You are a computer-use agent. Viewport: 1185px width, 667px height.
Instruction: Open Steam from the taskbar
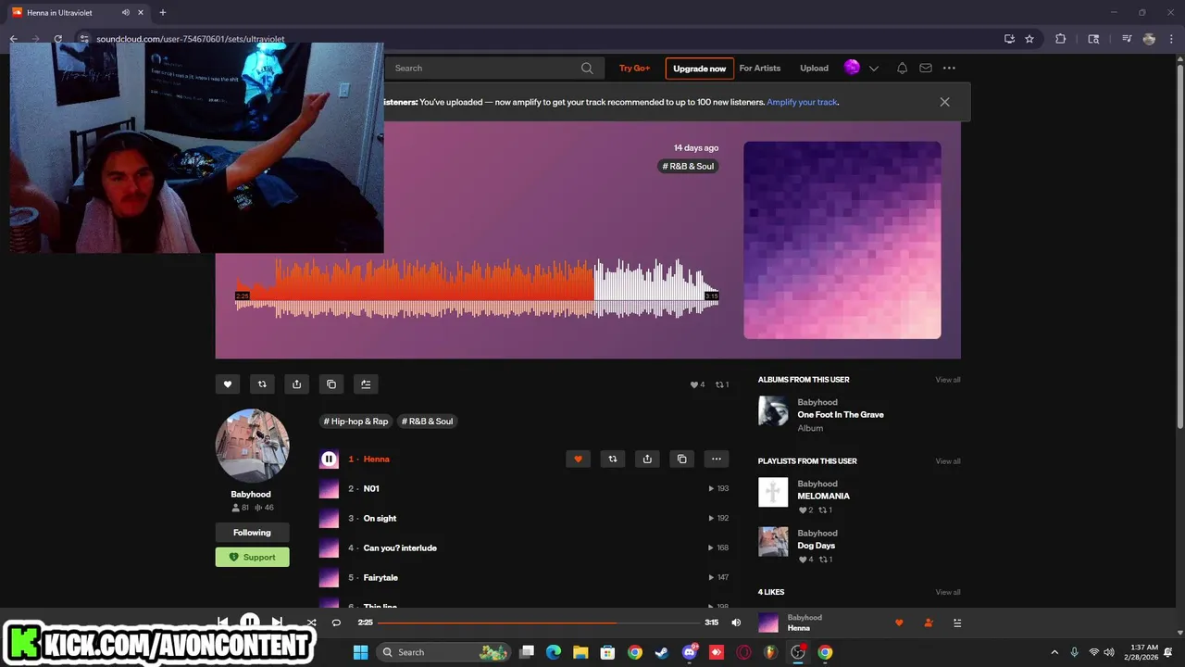(x=662, y=652)
